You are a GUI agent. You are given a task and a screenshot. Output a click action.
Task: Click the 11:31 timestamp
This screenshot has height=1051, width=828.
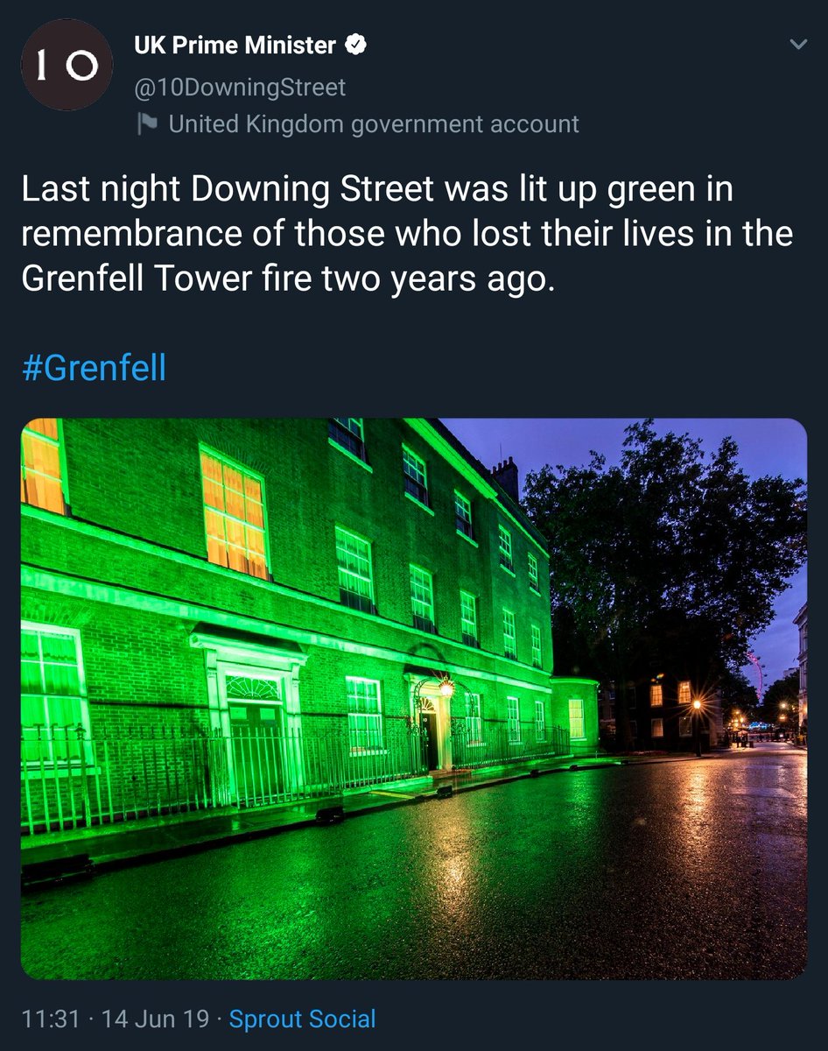click(x=50, y=1019)
